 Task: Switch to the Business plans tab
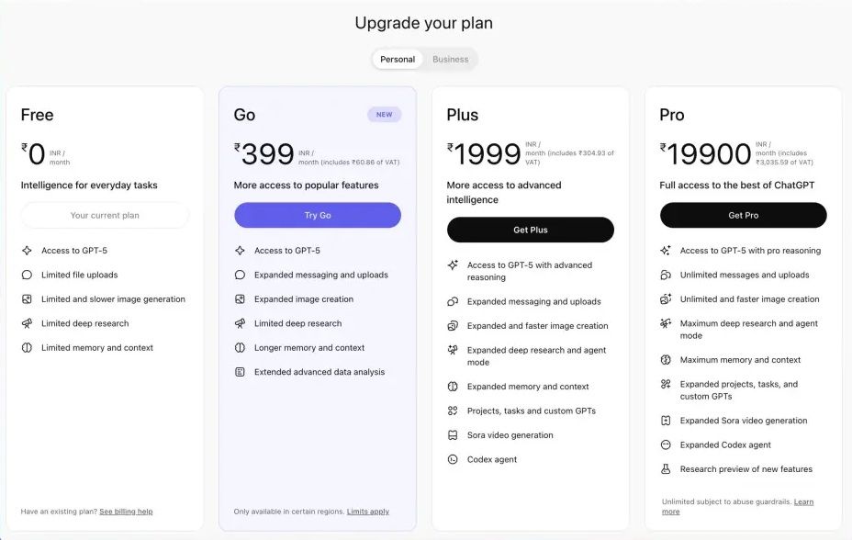450,60
